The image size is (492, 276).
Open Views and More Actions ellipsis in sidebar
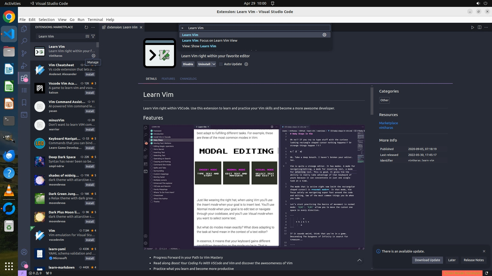(93, 27)
